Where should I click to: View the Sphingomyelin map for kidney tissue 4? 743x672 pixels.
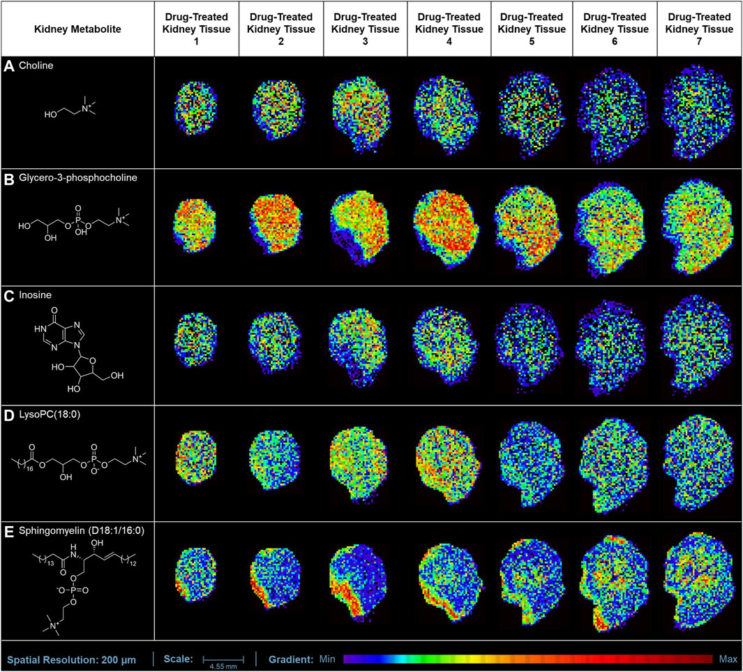pyautogui.click(x=450, y=583)
